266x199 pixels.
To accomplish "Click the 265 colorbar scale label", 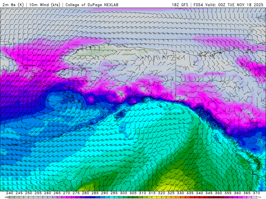I will click(57, 193).
